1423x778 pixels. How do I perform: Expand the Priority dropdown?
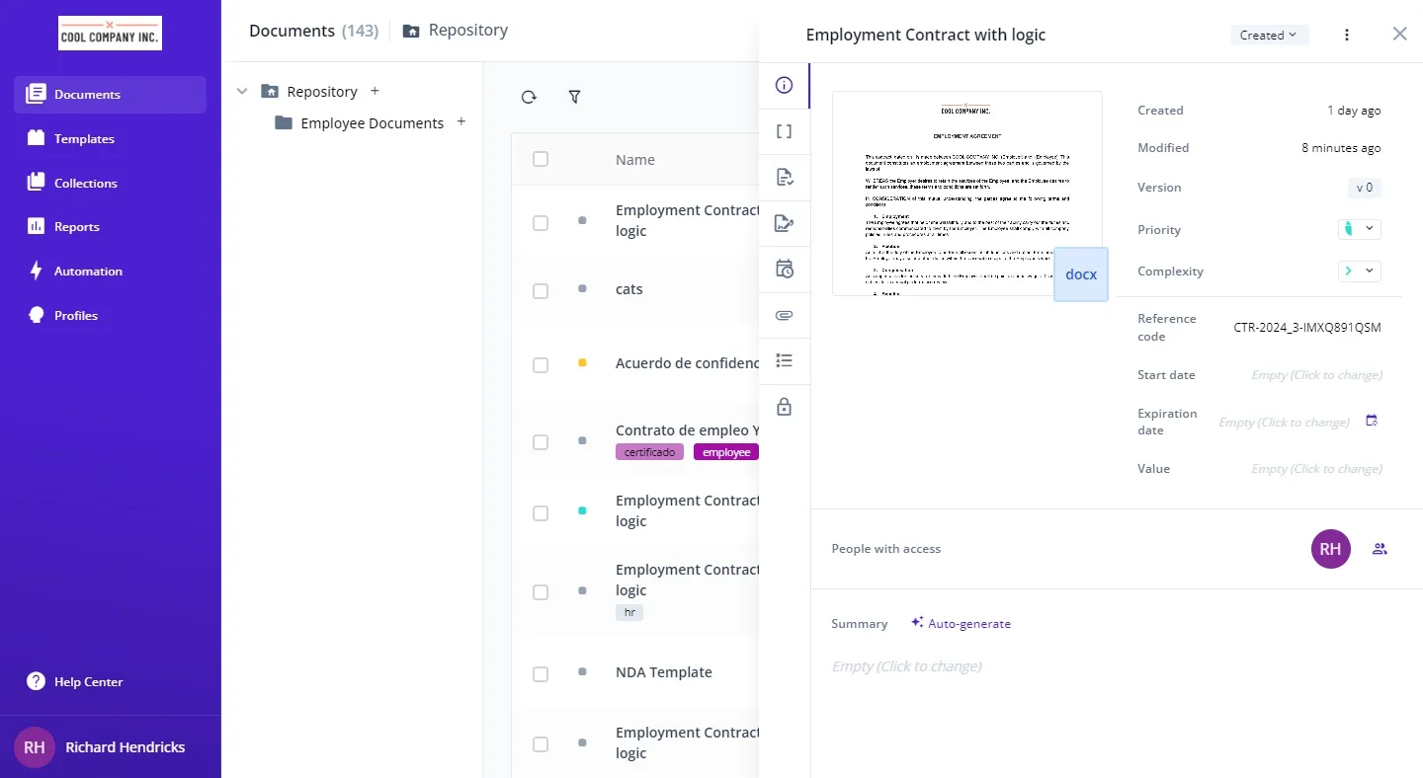click(1359, 229)
